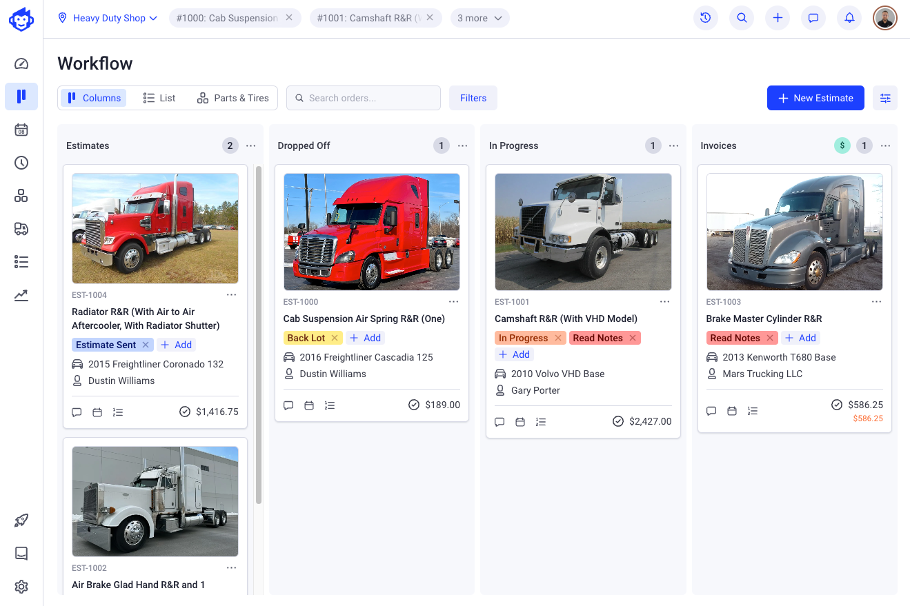
Task: Open the Invoices column options menu
Action: 885,145
